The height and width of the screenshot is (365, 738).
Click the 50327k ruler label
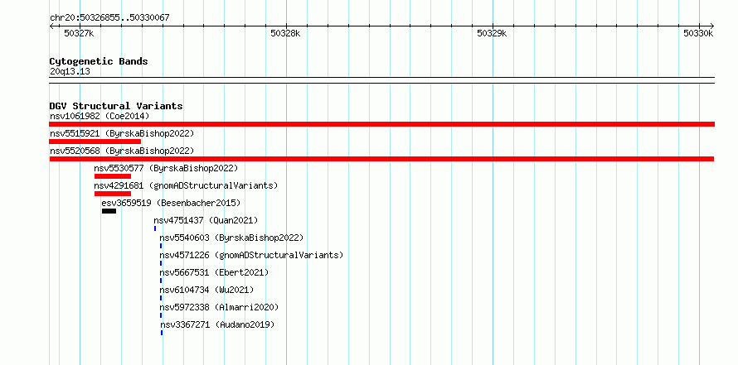79,33
